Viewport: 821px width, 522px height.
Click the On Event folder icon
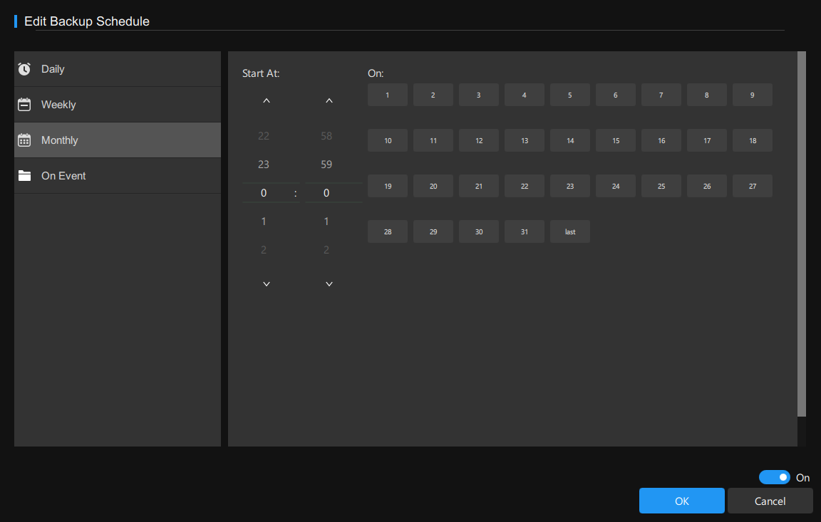(24, 176)
